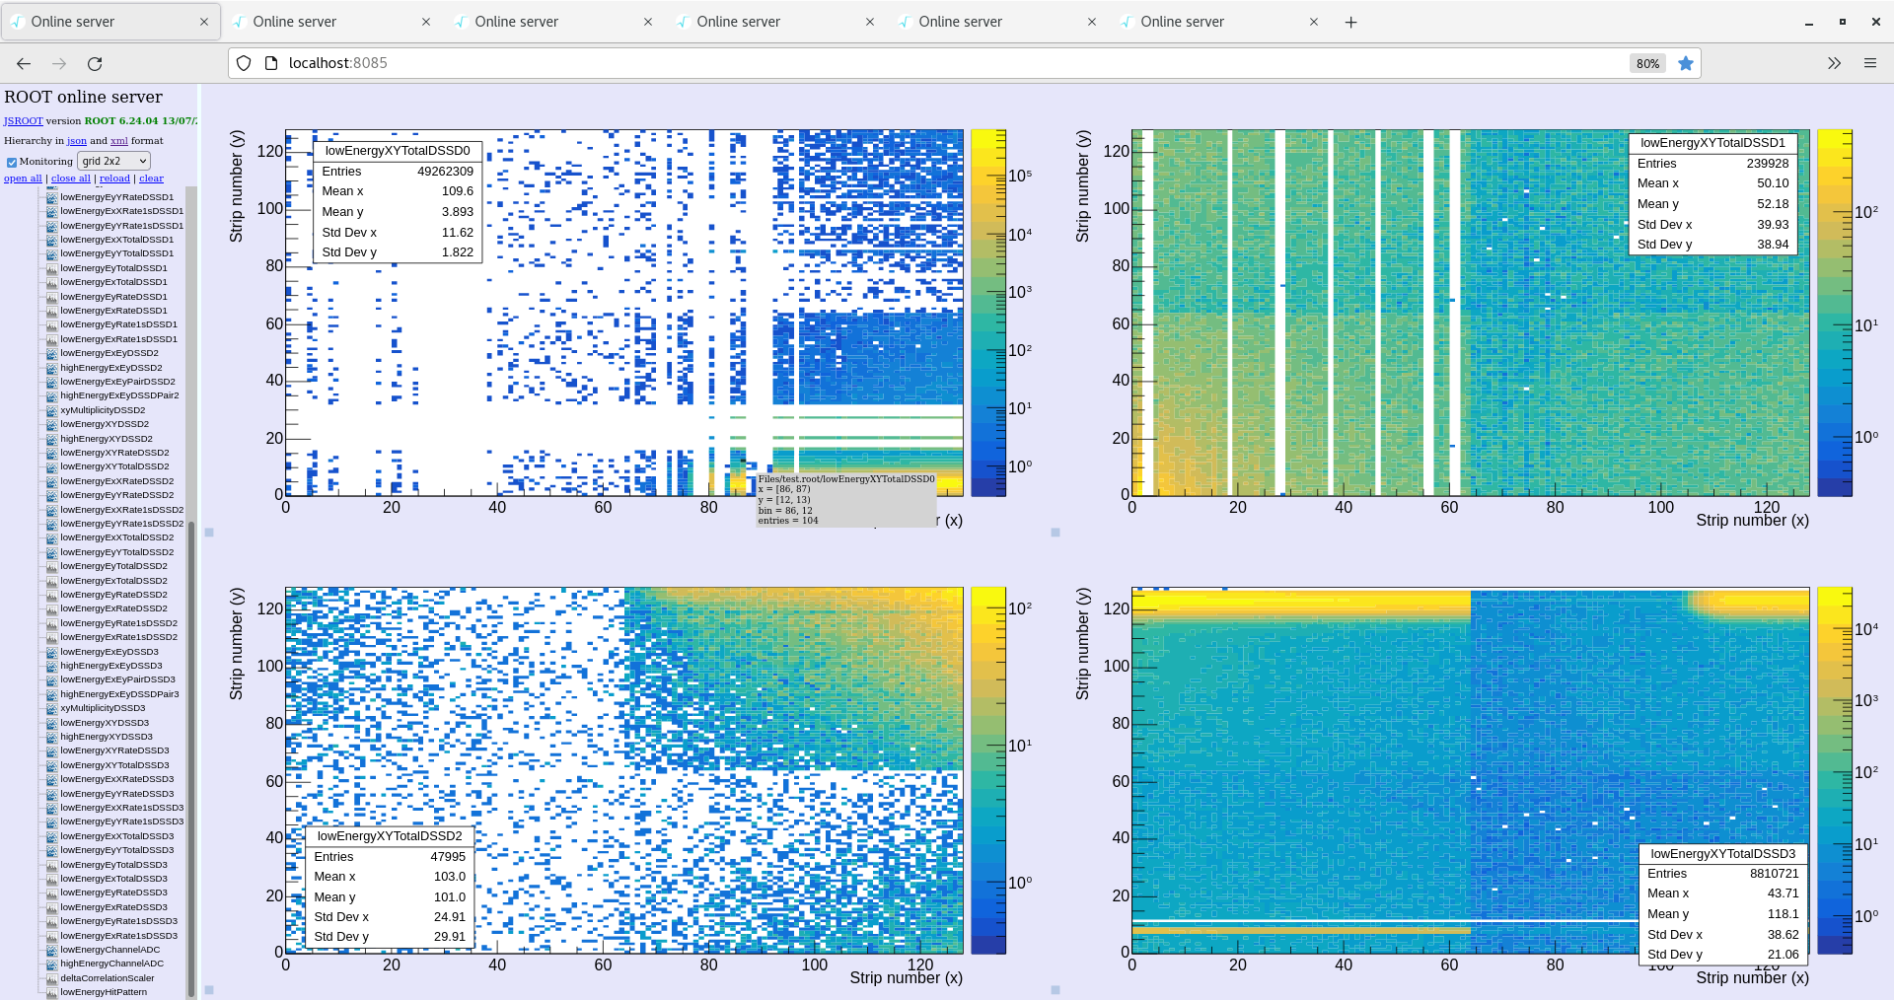Image resolution: width=1894 pixels, height=1000 pixels.
Task: Open the toolbar overflow chevron menu
Action: [x=1834, y=63]
